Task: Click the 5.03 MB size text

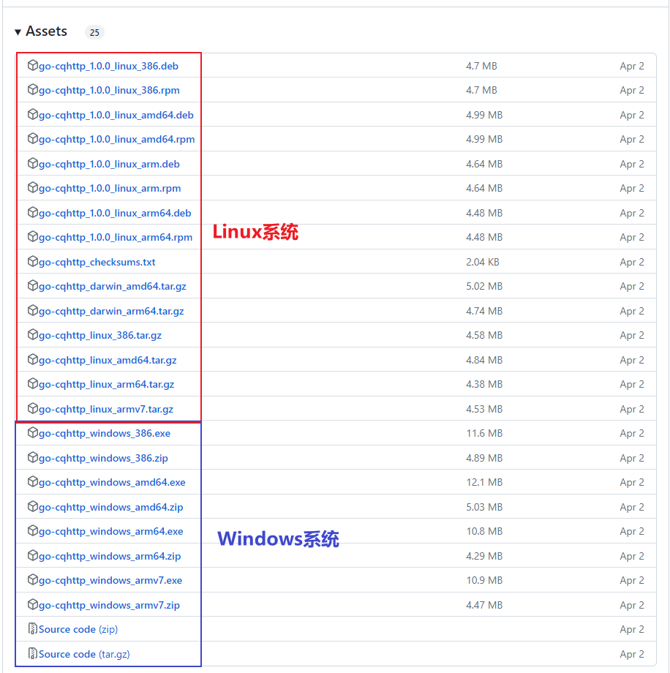Action: (484, 507)
